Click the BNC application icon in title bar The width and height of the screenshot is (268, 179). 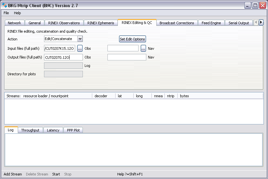click(5, 5)
